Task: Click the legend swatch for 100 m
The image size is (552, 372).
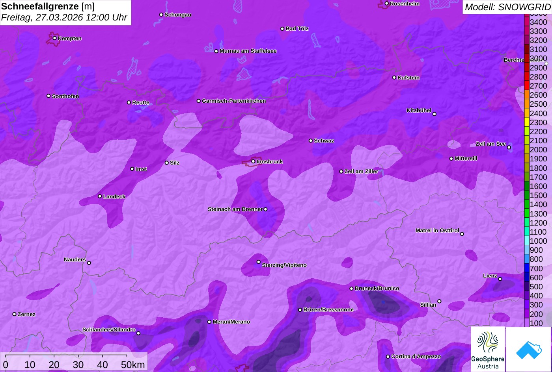Action: 526,323
